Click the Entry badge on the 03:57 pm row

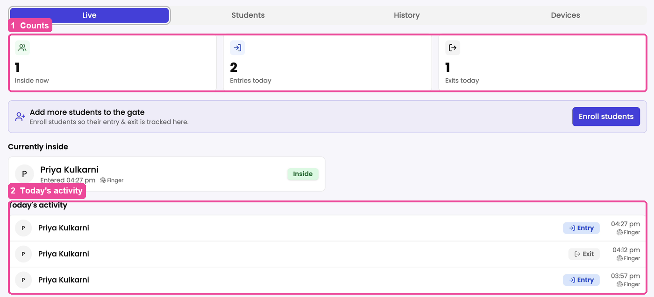[x=581, y=280]
